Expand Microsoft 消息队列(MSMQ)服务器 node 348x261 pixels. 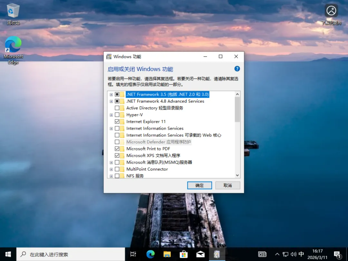click(x=111, y=162)
